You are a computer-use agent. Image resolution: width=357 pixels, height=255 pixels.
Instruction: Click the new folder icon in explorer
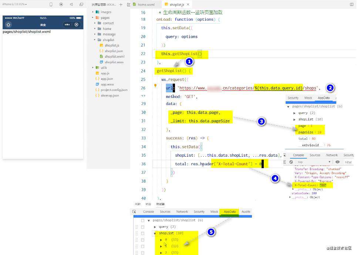[x=129, y=4]
